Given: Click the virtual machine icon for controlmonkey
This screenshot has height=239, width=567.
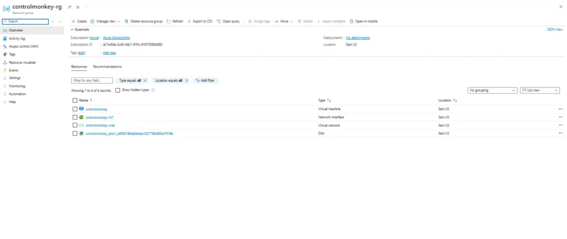Looking at the screenshot, I should 81,109.
